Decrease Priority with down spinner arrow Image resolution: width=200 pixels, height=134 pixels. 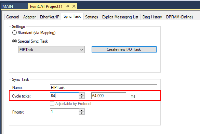pos(82,113)
